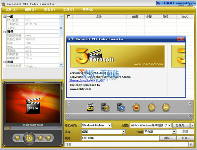Open the 分割 不分割 dropdown
The height and width of the screenshot is (150, 197).
[x=174, y=131]
